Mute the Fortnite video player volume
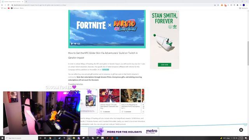The width and height of the screenshot is (249, 140). [75, 44]
